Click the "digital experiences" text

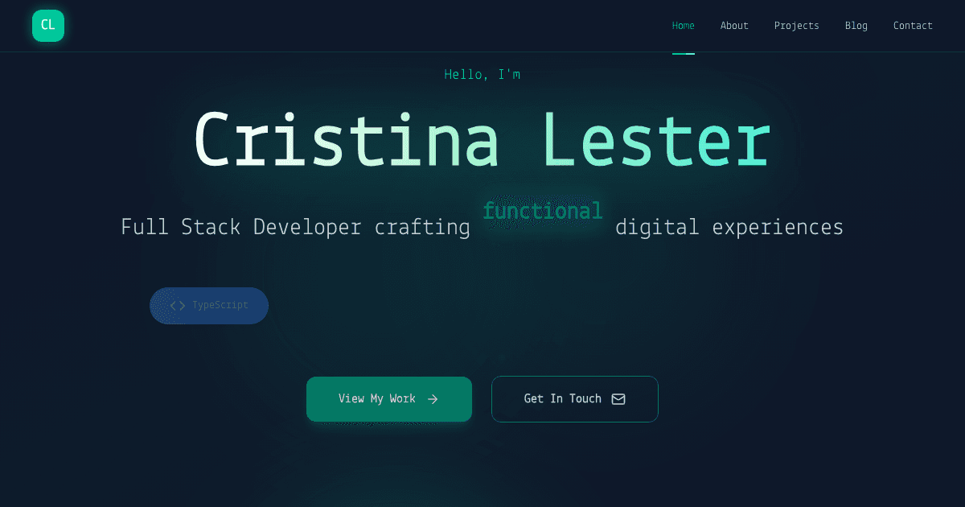pos(729,227)
